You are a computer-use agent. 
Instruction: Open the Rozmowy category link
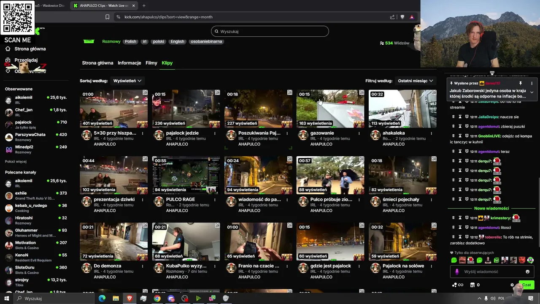coord(111,41)
